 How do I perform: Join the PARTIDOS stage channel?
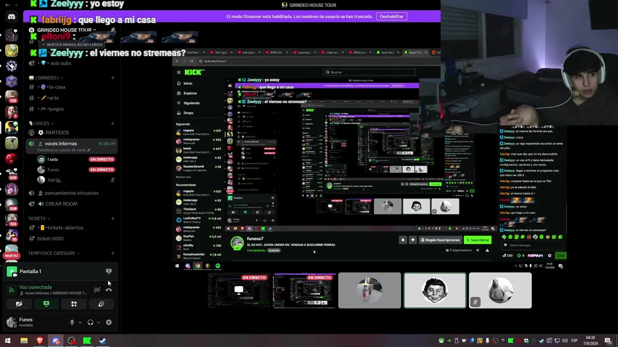(x=72, y=133)
